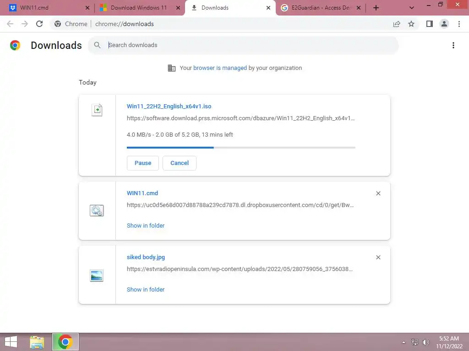Open the 'browser is managed' link
The width and height of the screenshot is (469, 351).
pyautogui.click(x=220, y=68)
